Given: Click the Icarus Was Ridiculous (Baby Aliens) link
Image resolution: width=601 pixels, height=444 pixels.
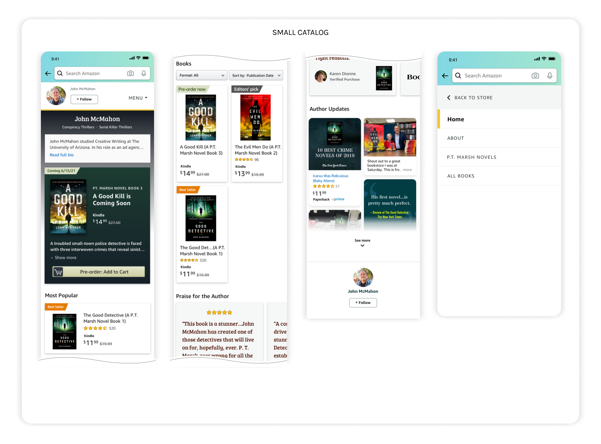Looking at the screenshot, I should [x=331, y=178].
